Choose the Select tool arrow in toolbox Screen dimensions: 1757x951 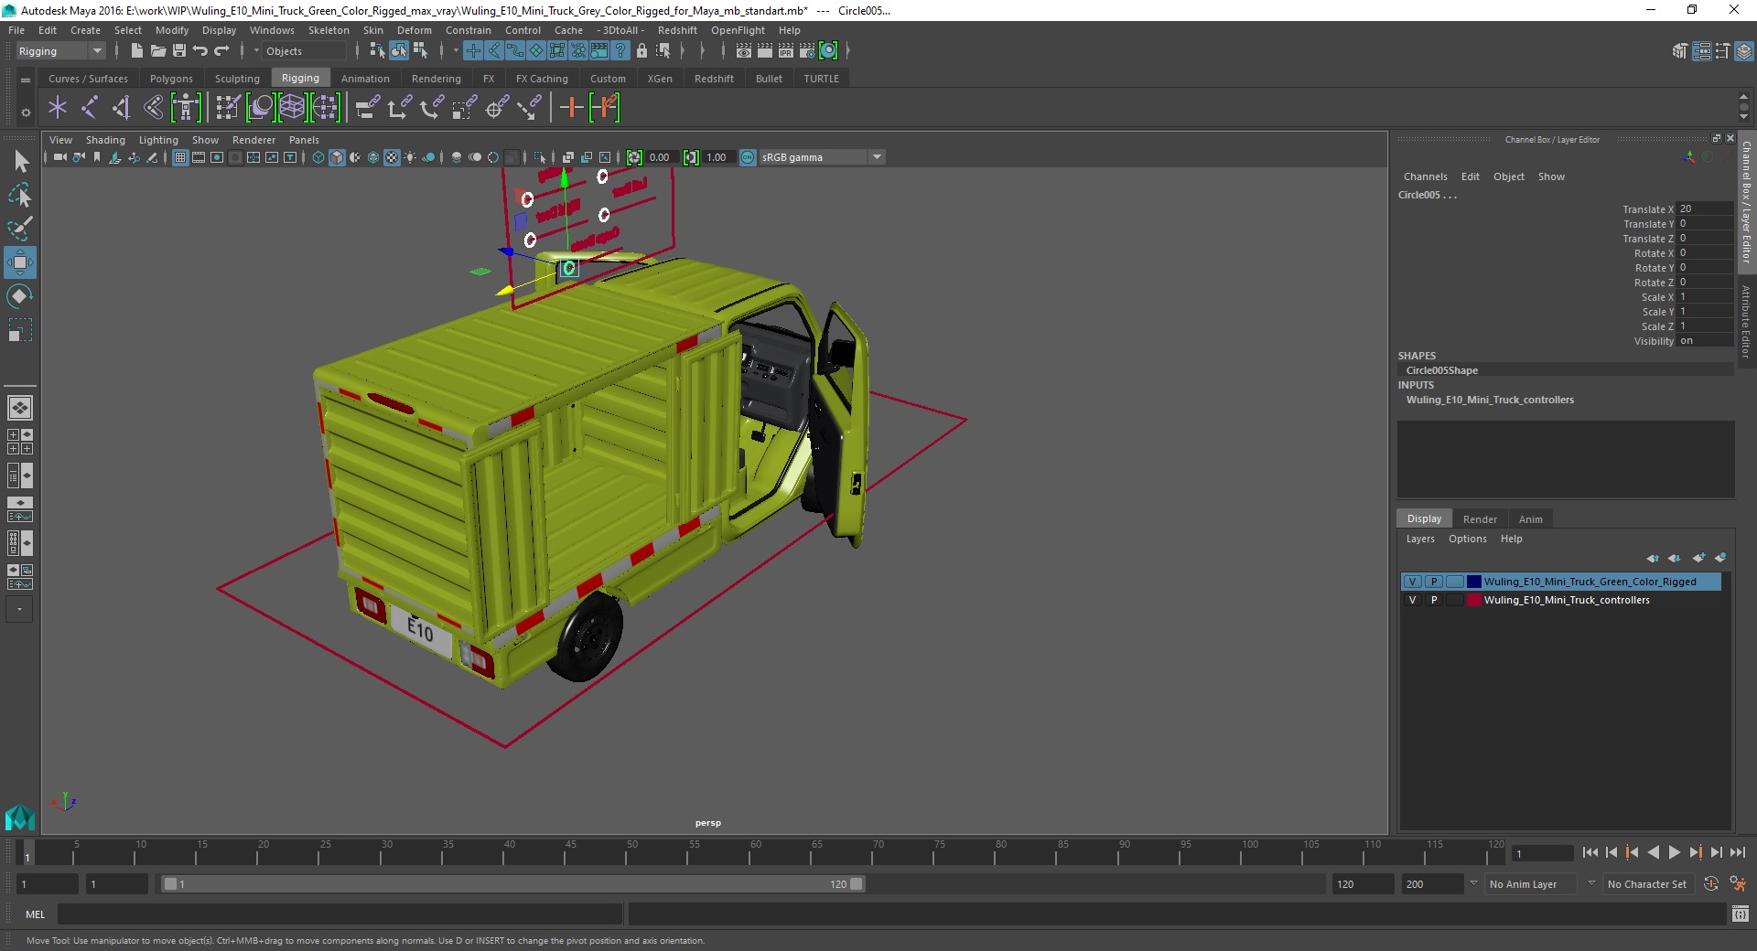point(20,162)
